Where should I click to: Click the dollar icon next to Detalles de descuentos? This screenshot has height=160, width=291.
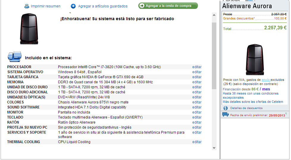click(226, 108)
